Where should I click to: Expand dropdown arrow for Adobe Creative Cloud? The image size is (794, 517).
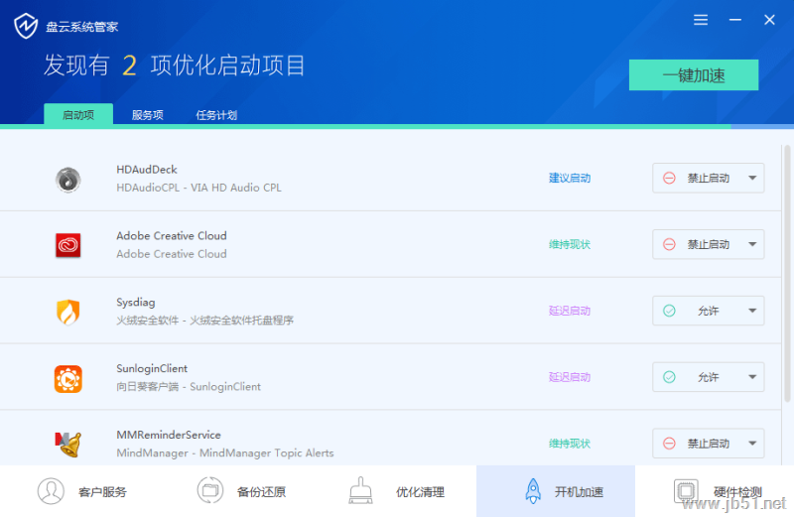752,244
